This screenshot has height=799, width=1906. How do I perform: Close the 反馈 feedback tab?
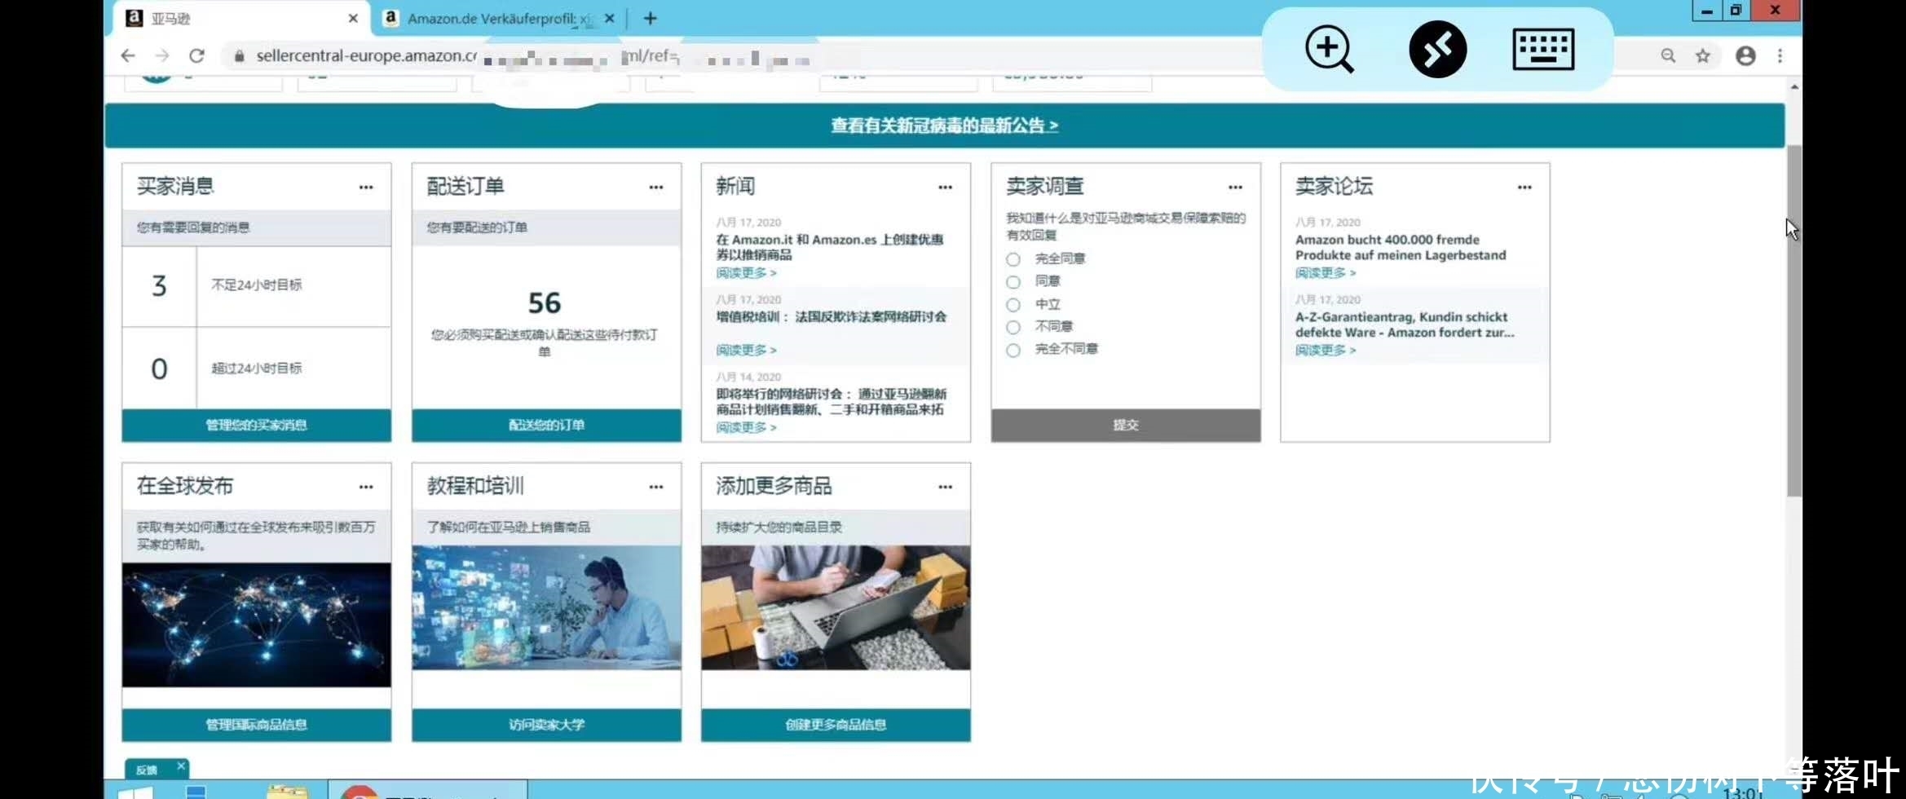181,766
